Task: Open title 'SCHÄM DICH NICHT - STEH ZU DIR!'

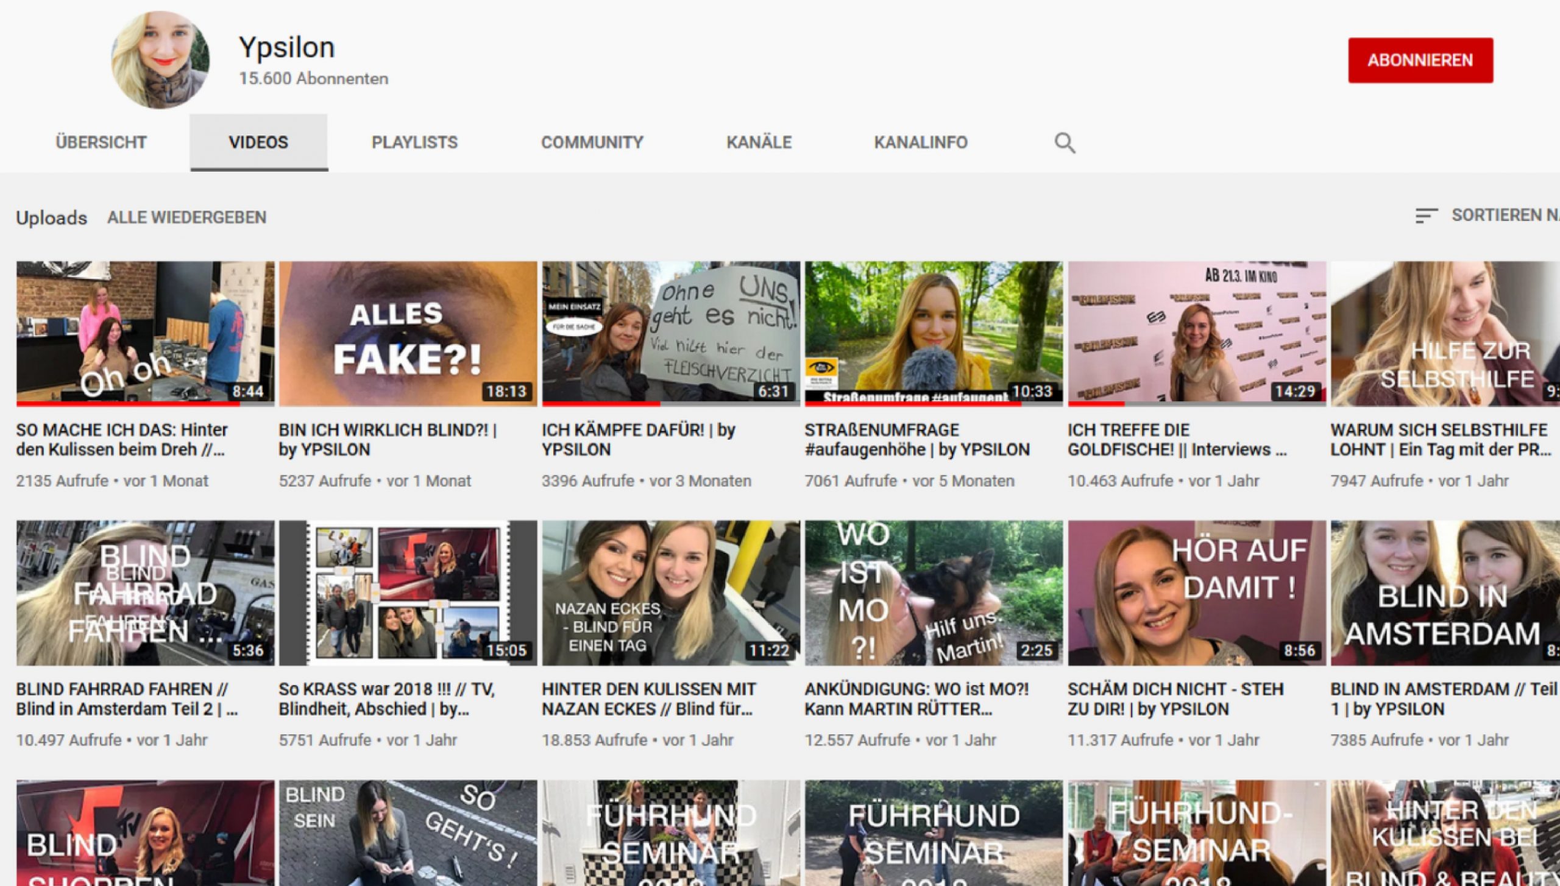Action: pos(1176,699)
